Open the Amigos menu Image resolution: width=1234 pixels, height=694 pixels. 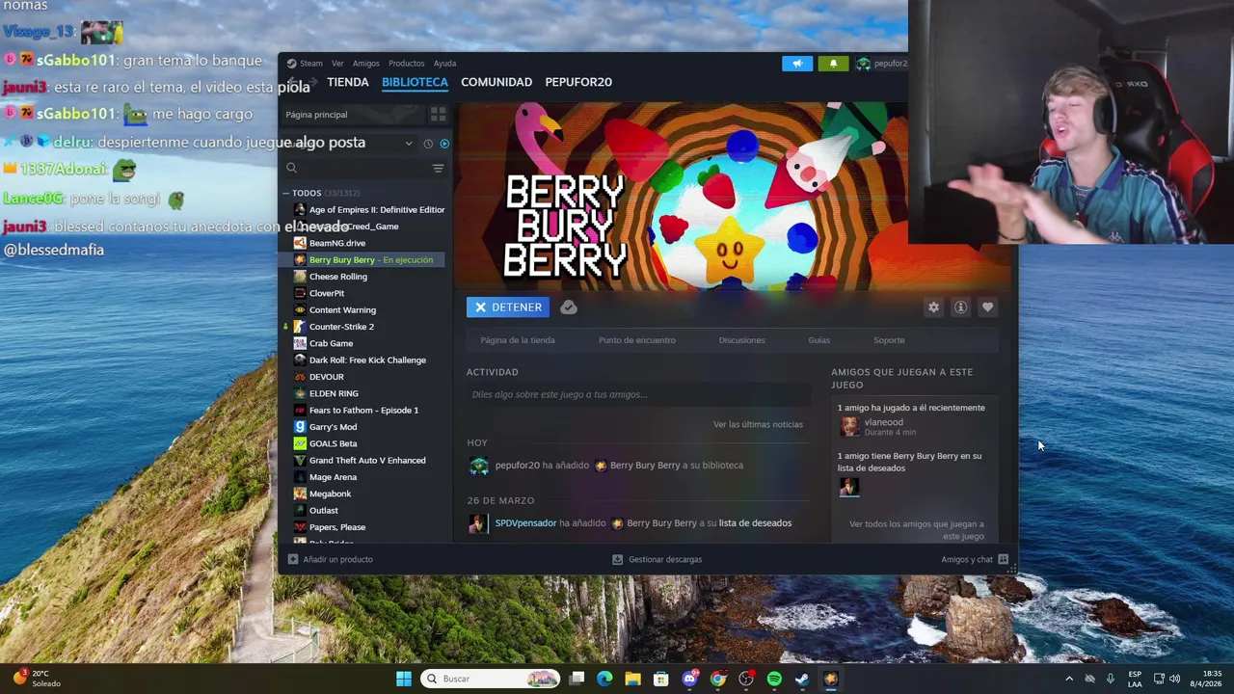365,64
